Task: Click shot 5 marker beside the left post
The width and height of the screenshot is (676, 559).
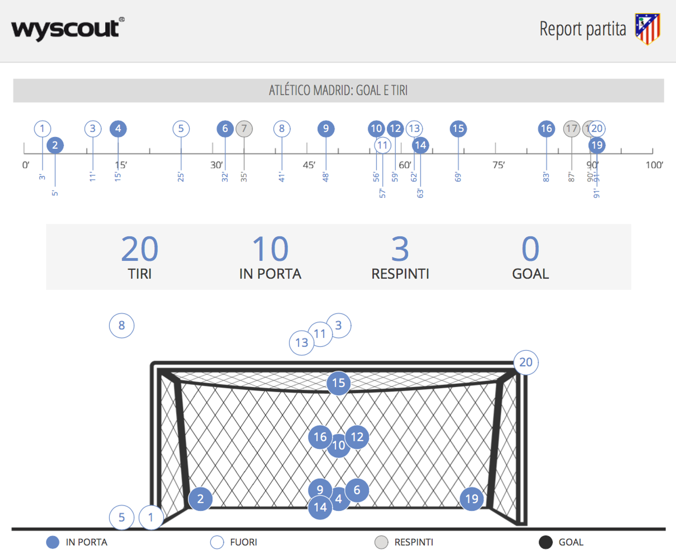Action: coord(122,518)
